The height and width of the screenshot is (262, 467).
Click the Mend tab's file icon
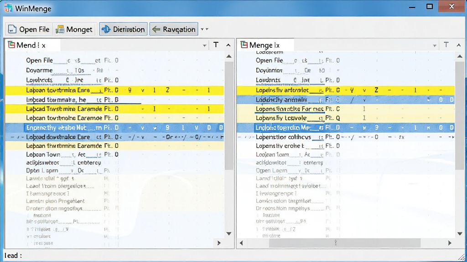pyautogui.click(x=11, y=45)
